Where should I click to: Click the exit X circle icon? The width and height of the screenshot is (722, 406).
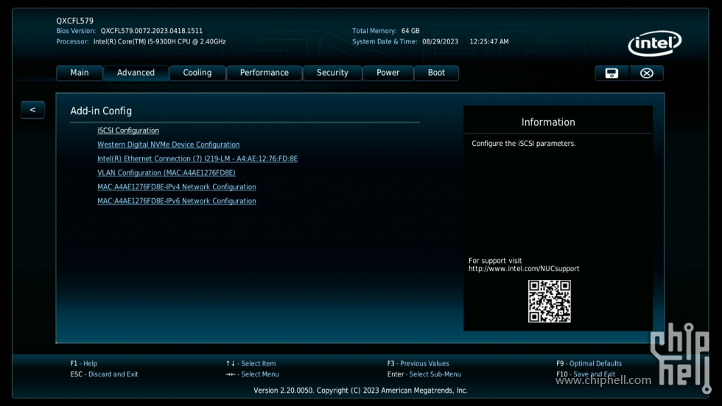click(647, 73)
